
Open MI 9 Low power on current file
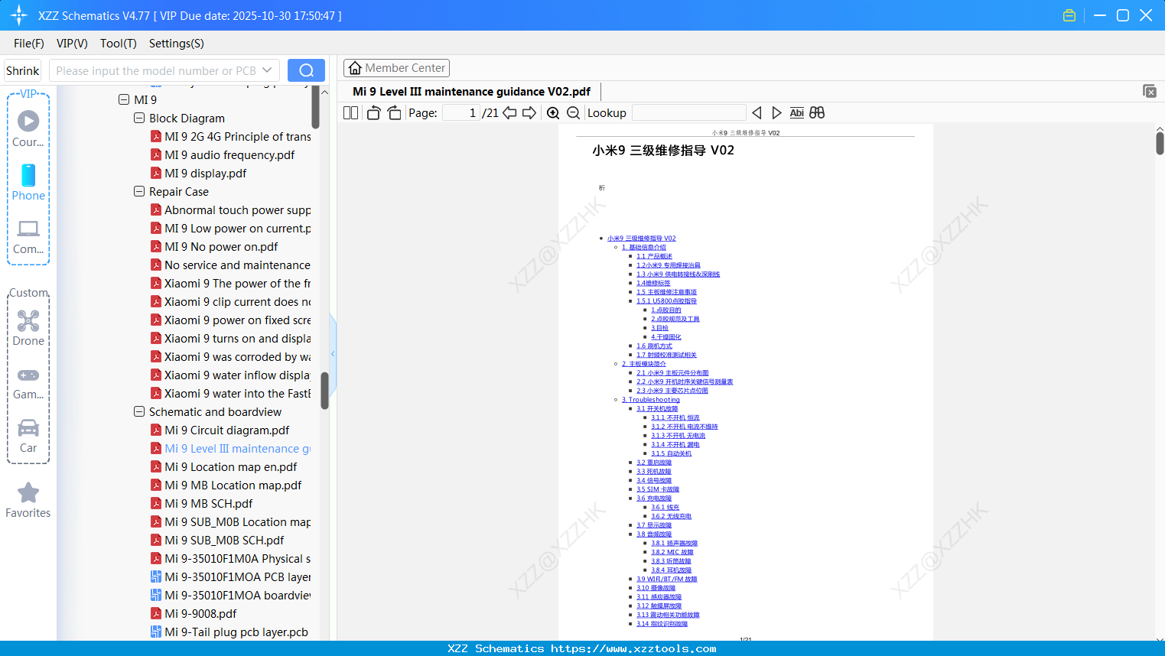point(238,228)
